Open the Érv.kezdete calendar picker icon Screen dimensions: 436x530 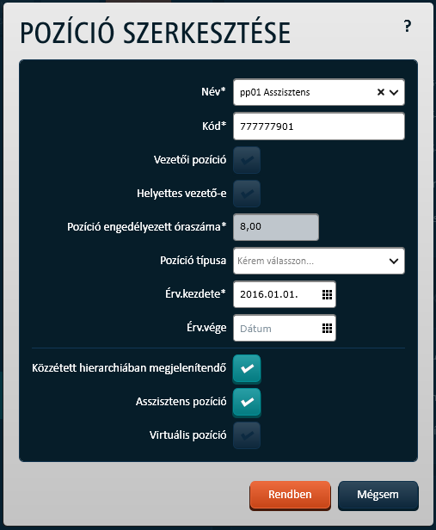tap(327, 295)
